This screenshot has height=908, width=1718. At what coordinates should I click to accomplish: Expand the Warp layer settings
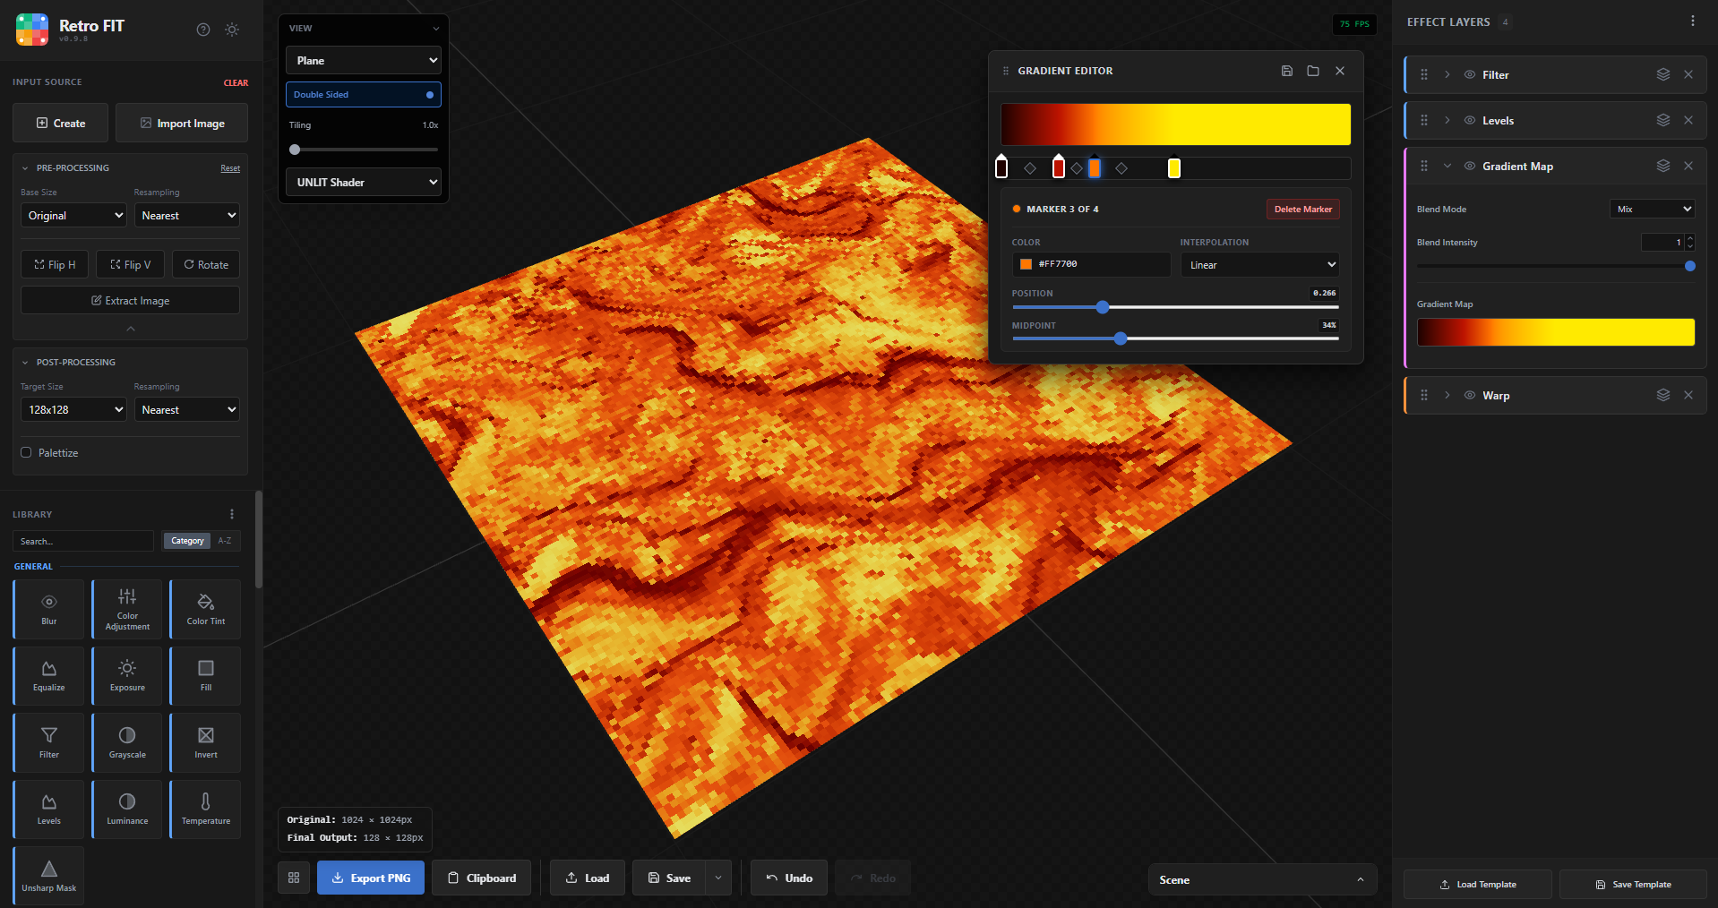(x=1447, y=395)
